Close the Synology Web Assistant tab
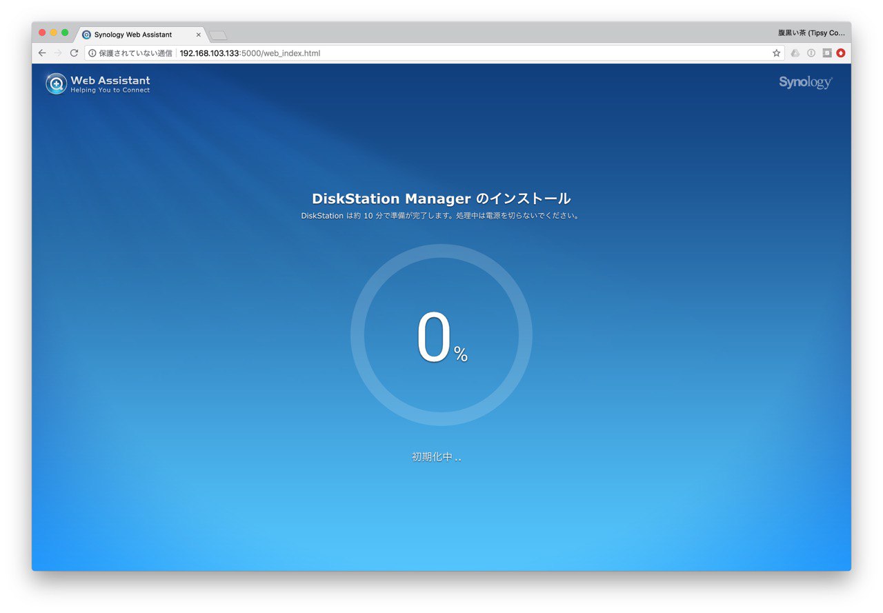Screen dimensions: 883x613 (x=199, y=34)
